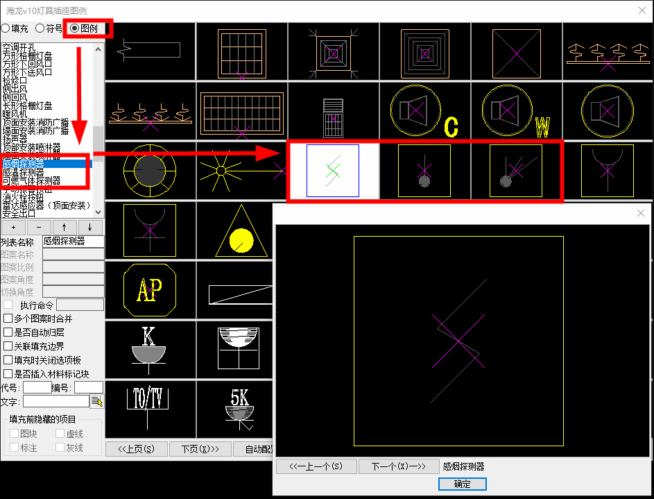Viewport: 654px width, 499px height.
Task: Move list item down with arrow button
Action: pos(90,228)
